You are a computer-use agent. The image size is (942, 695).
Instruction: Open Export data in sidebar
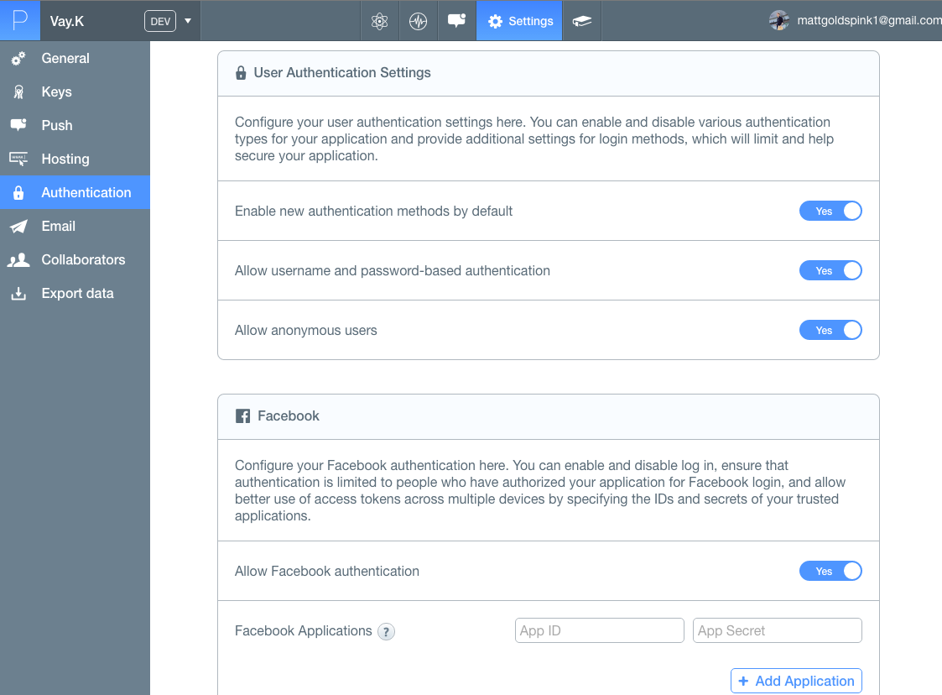pos(77,294)
